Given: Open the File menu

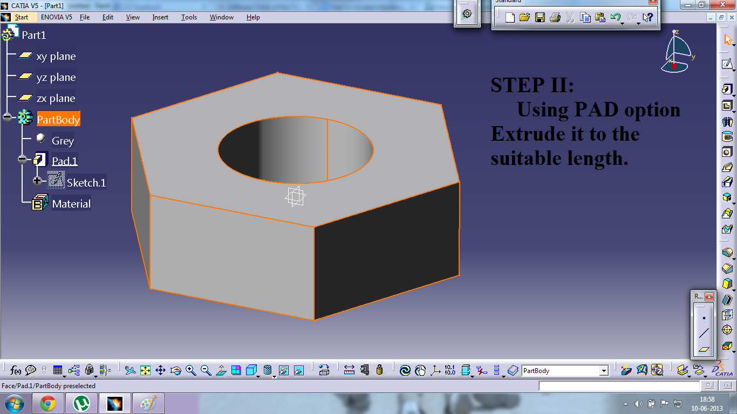Looking at the screenshot, I should (x=85, y=17).
